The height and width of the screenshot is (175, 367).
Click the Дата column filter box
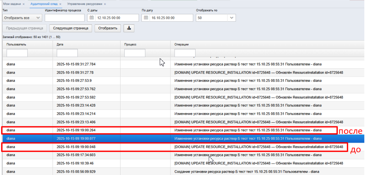pyautogui.click(x=67, y=53)
